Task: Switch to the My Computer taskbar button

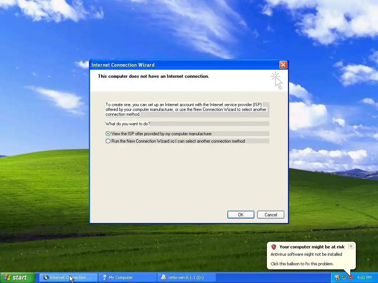Action: (x=128, y=277)
